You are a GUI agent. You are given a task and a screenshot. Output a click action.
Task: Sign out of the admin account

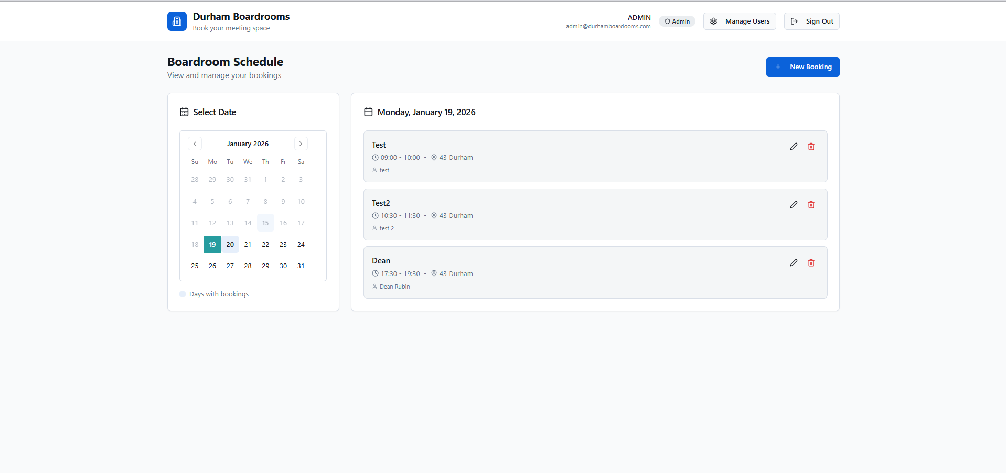(x=811, y=21)
